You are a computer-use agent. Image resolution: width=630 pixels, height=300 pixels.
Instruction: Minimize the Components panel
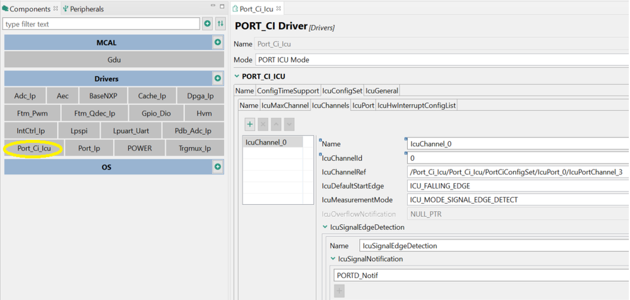[x=213, y=6]
